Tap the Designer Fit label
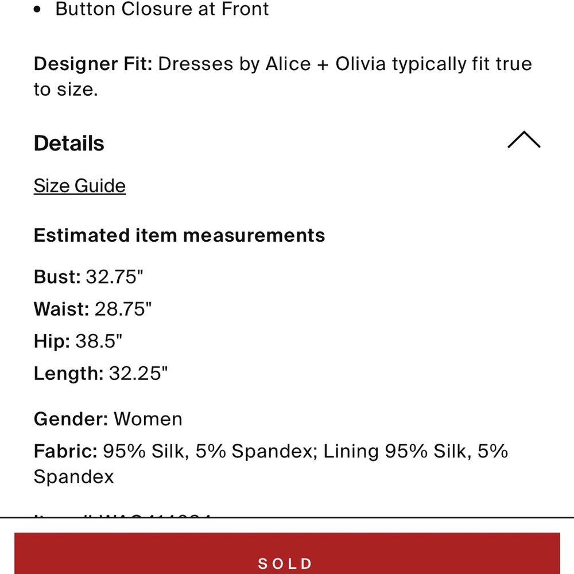The image size is (574, 574). pyautogui.click(x=93, y=64)
